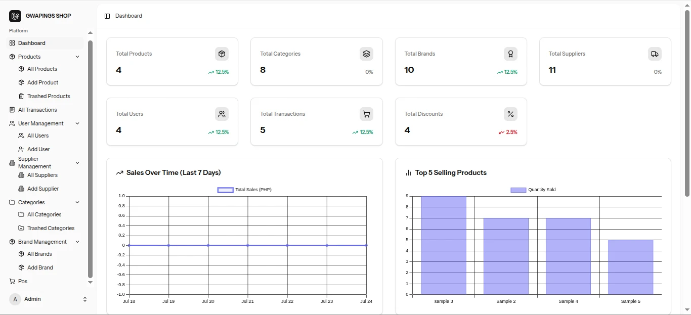
Task: Open the Admin account switcher dropdown
Action: [x=49, y=299]
